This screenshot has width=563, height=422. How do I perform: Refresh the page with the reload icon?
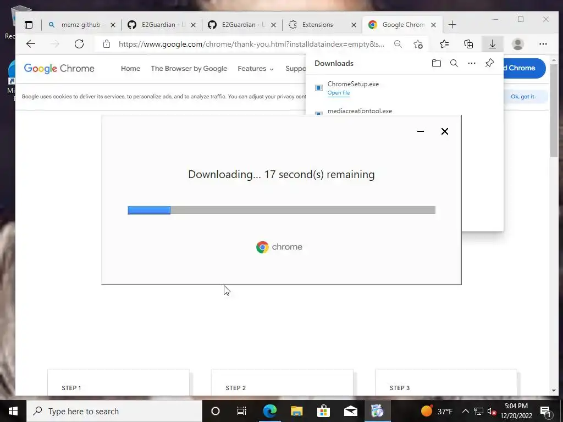79,44
